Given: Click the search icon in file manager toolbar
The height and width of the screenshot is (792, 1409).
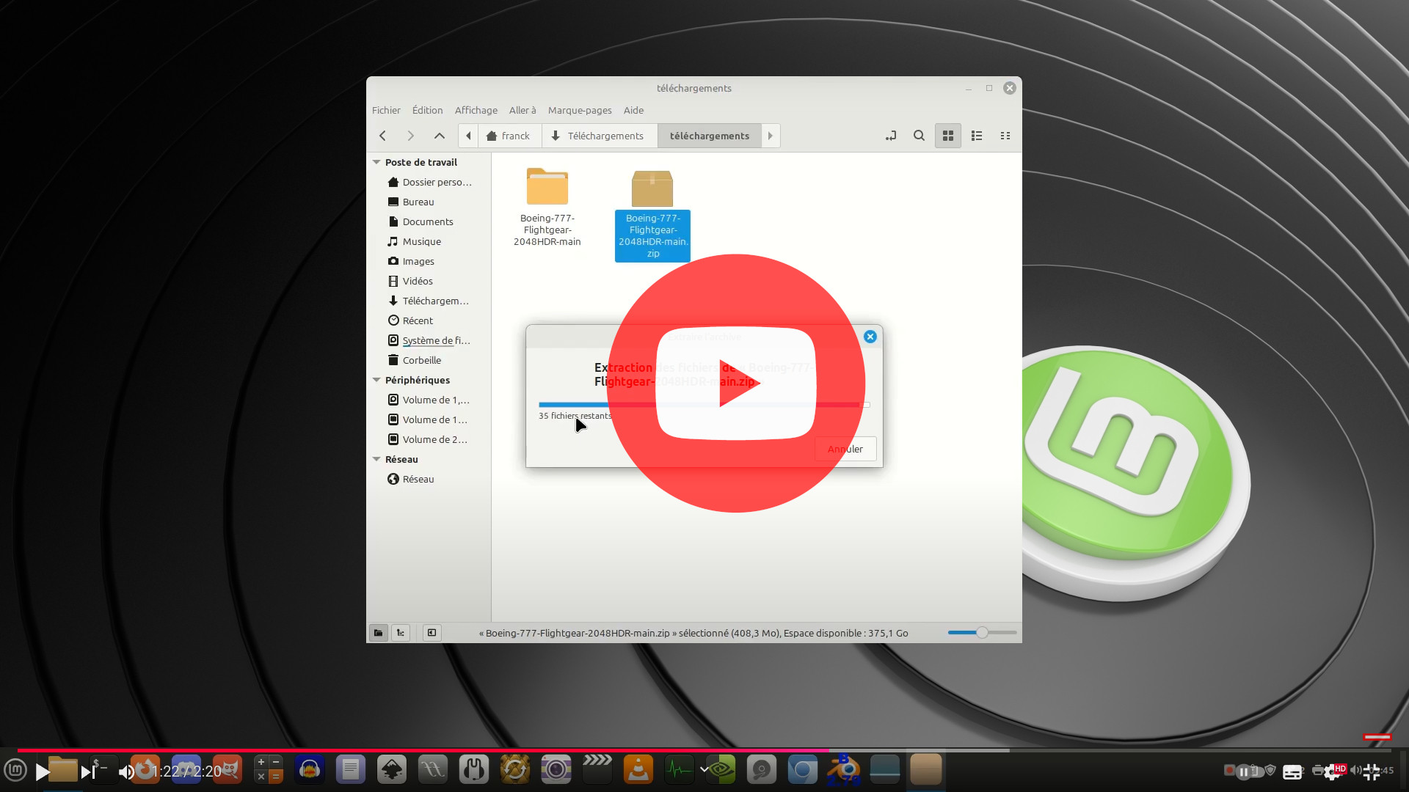Looking at the screenshot, I should pyautogui.click(x=919, y=136).
